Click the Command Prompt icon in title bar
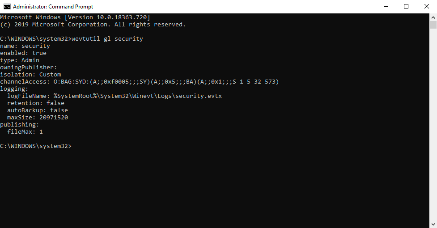437x228 pixels. tap(7, 6)
